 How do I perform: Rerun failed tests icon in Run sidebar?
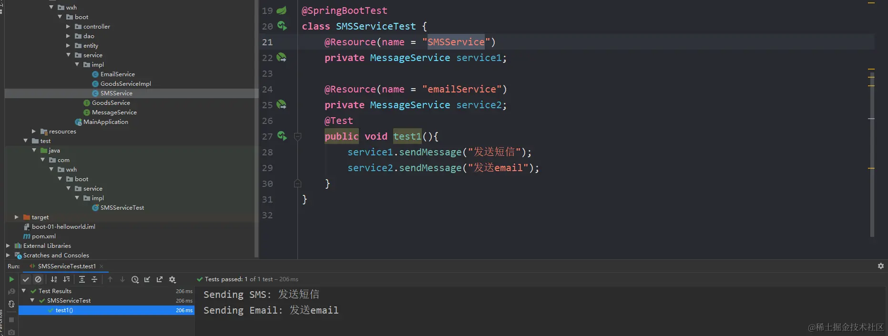pyautogui.click(x=11, y=291)
